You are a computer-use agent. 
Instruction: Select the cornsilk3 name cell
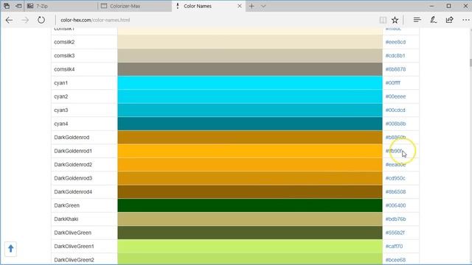pyautogui.click(x=84, y=56)
